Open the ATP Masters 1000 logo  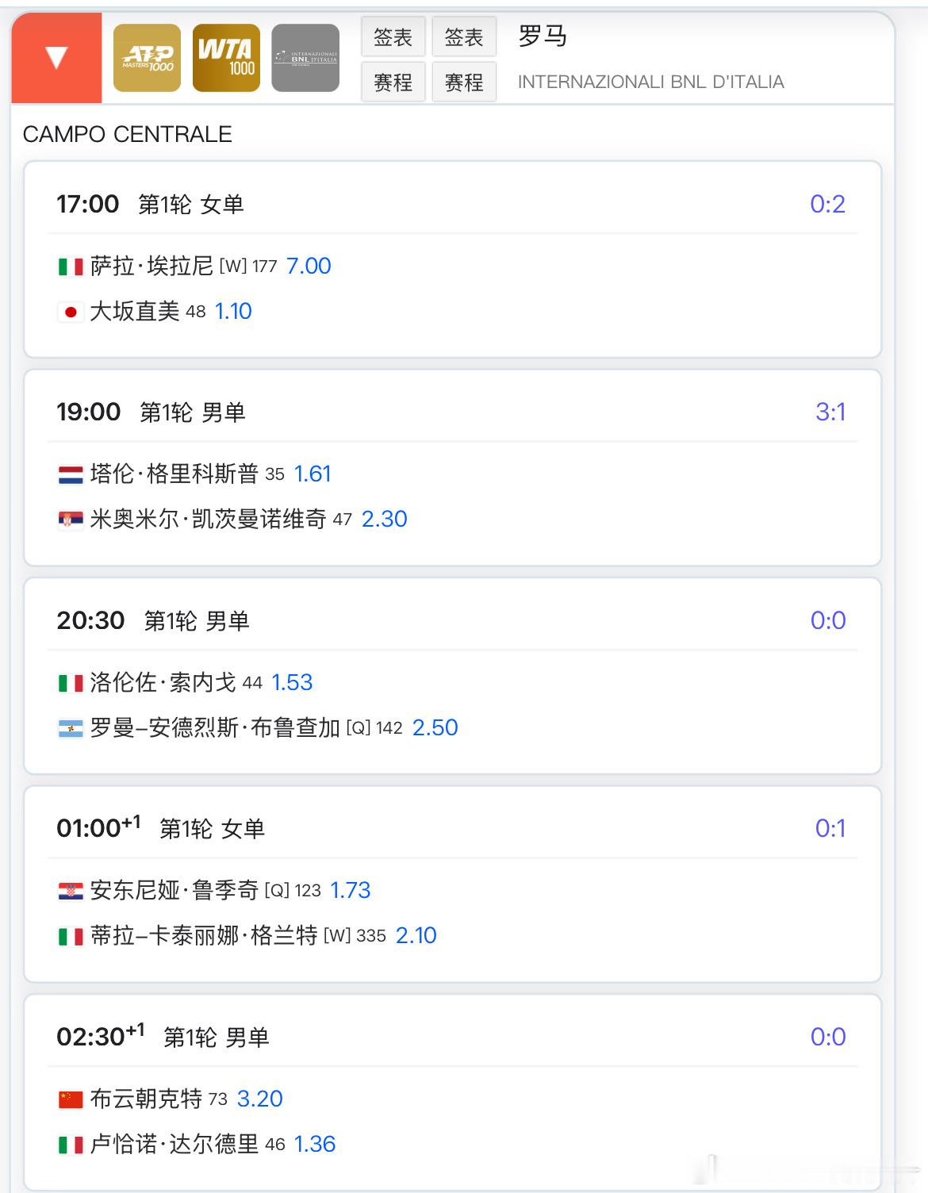coord(147,58)
